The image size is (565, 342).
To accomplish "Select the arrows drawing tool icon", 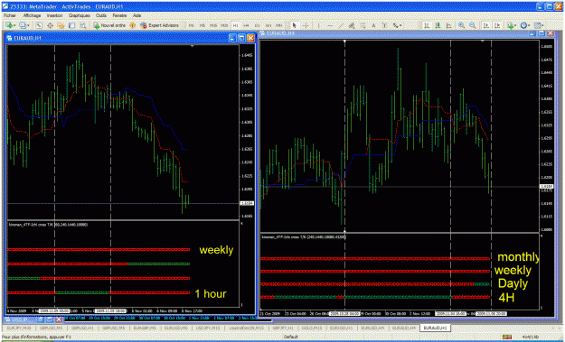I will click(396, 25).
